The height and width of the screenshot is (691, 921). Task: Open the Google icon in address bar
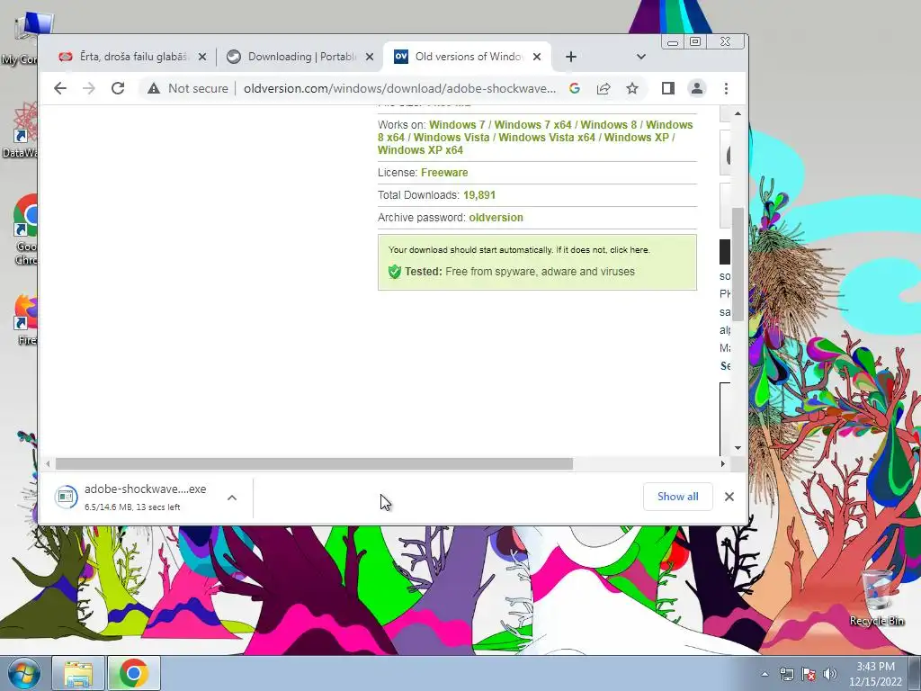point(575,88)
